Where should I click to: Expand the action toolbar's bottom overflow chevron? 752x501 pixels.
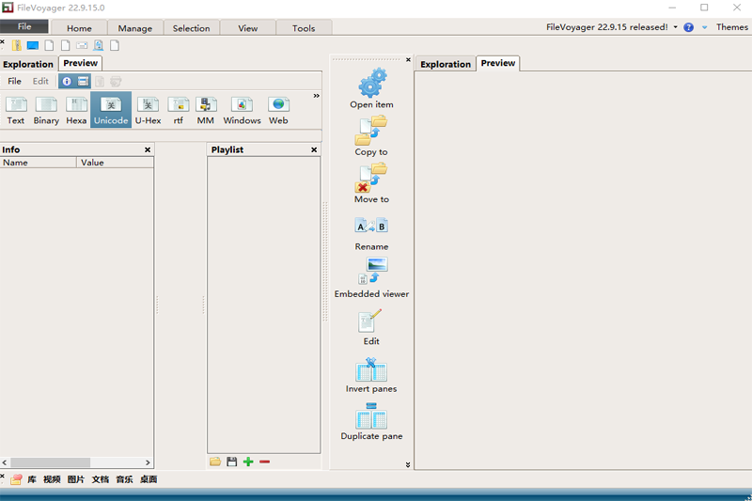(x=408, y=464)
